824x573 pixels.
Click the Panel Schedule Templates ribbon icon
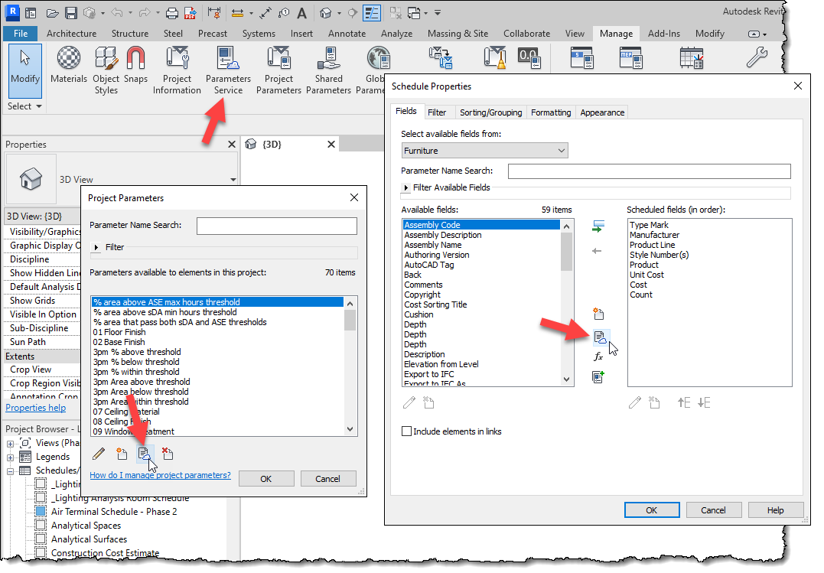click(x=692, y=58)
